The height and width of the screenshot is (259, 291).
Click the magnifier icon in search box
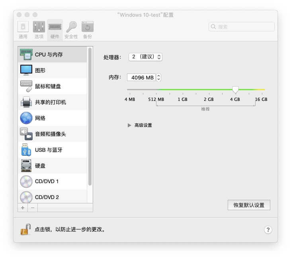click(213, 27)
